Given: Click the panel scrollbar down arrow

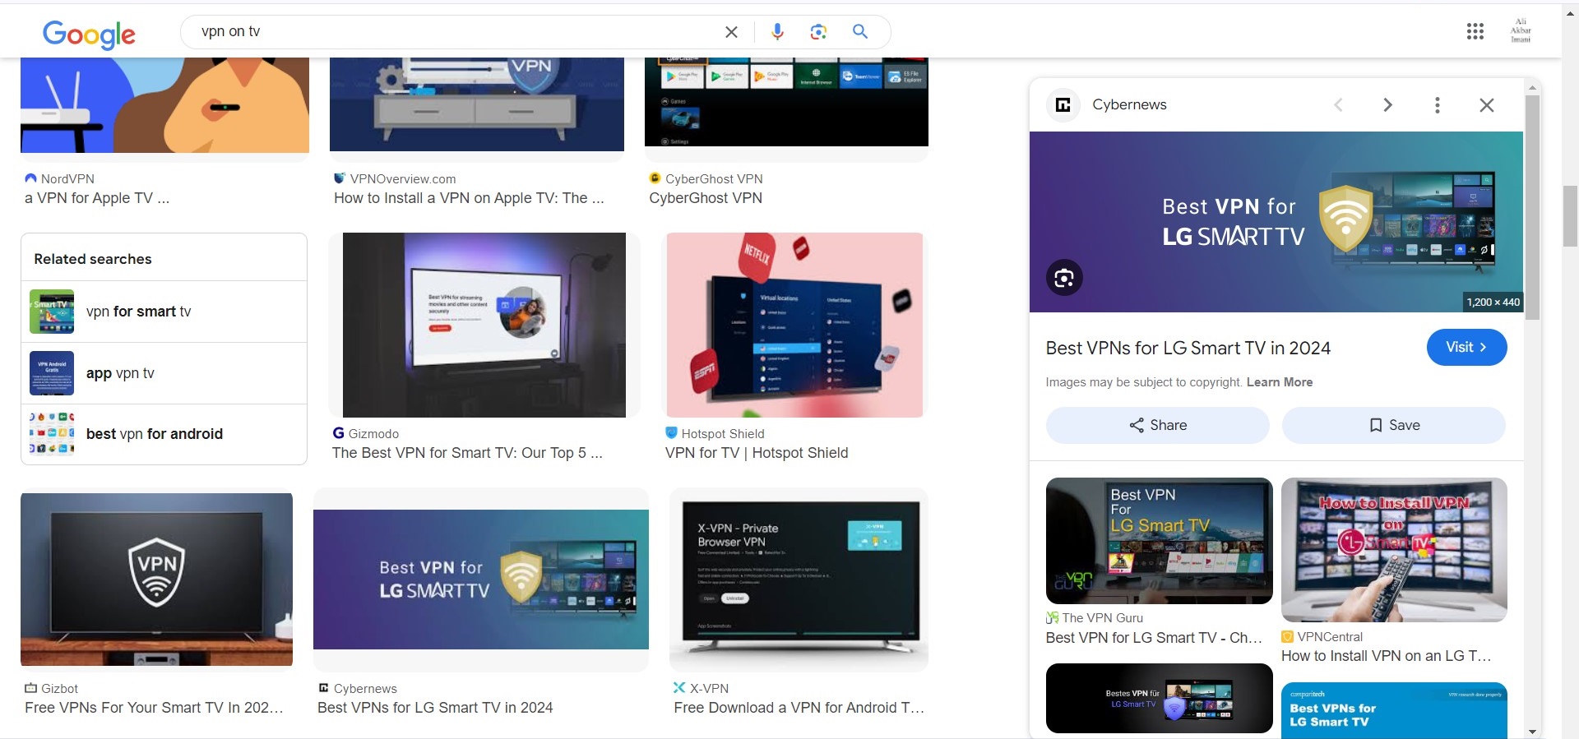Looking at the screenshot, I should tap(1532, 732).
